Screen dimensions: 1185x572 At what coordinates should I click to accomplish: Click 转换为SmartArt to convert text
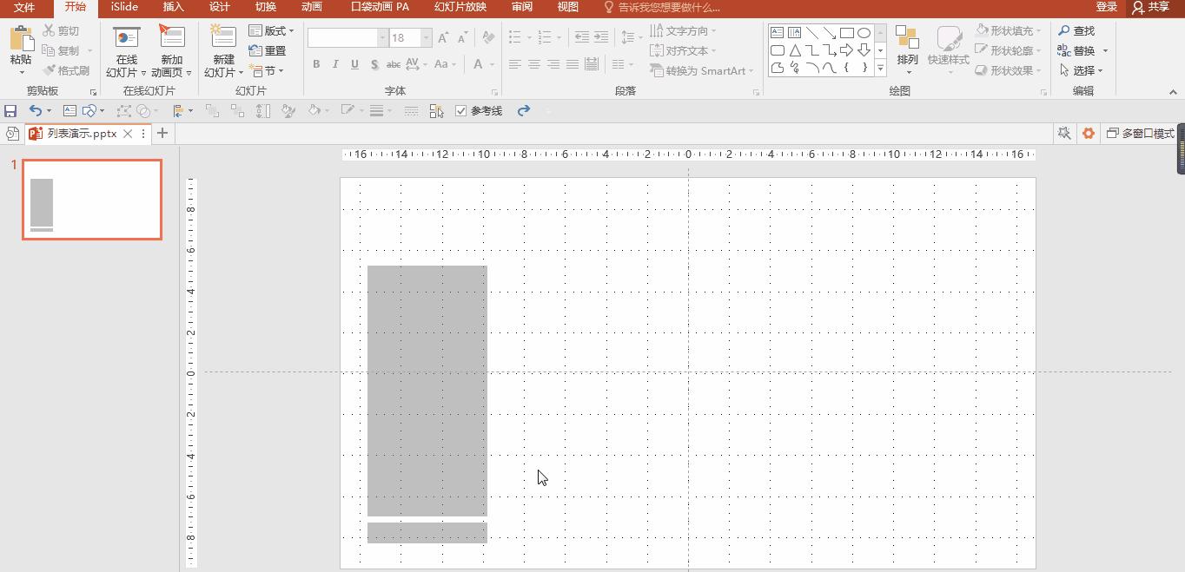click(701, 71)
